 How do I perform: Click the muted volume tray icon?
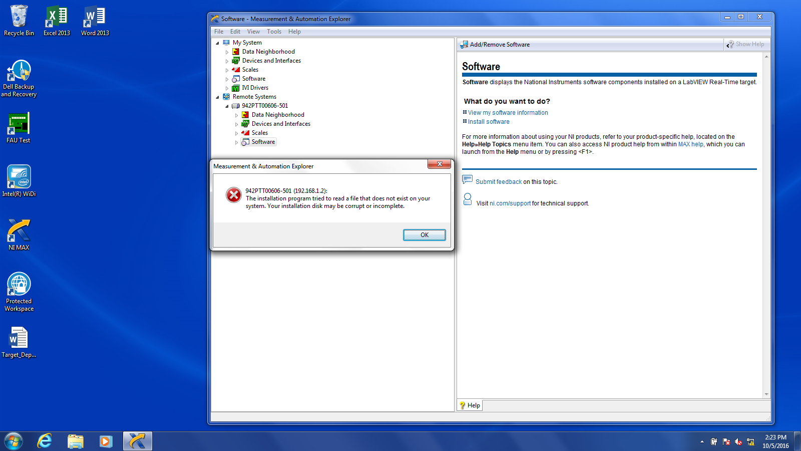tap(738, 441)
